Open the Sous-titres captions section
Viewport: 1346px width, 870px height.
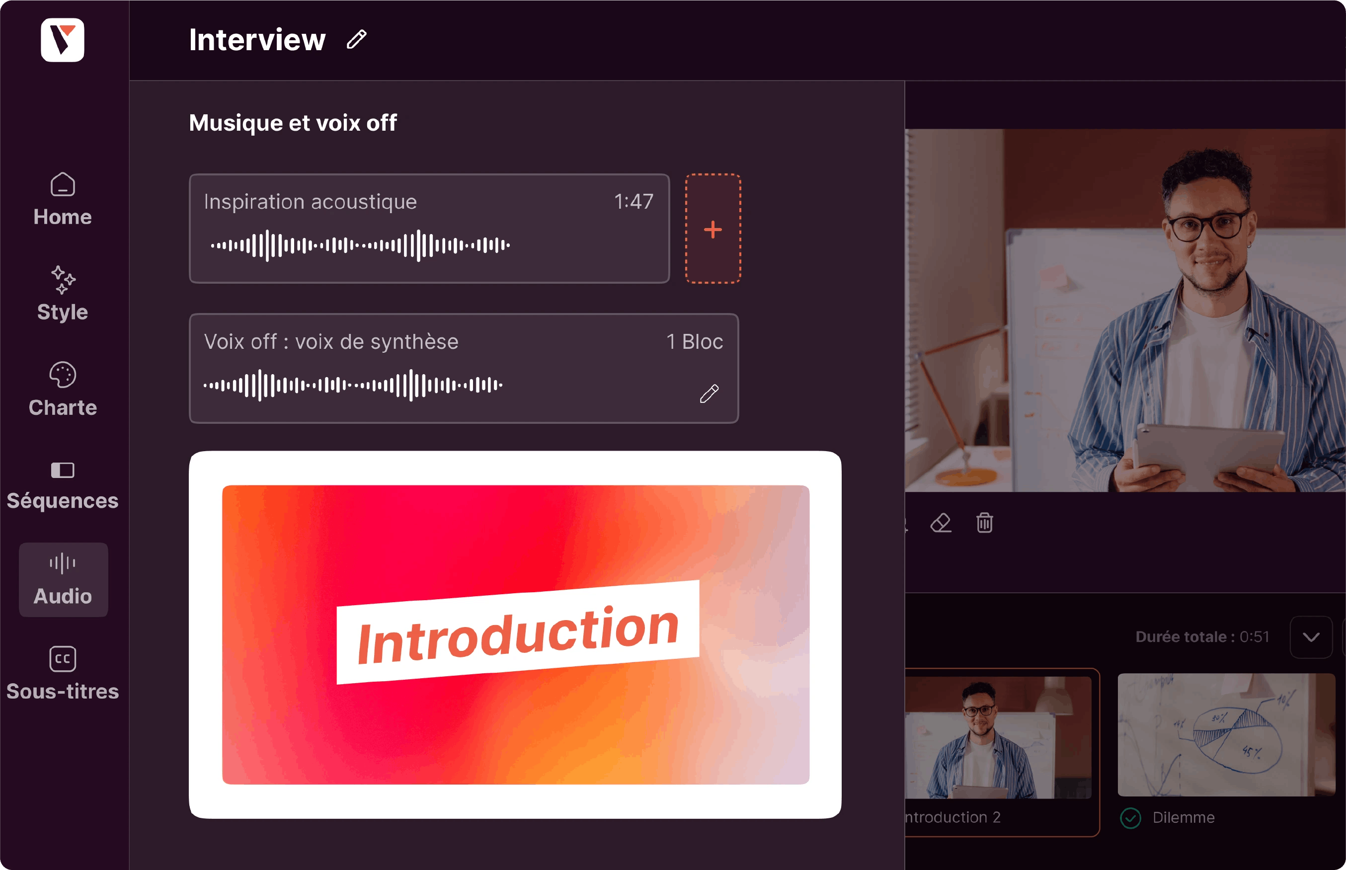pyautogui.click(x=63, y=675)
